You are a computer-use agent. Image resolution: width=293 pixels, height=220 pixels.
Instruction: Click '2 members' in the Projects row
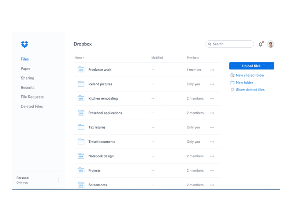(195, 170)
